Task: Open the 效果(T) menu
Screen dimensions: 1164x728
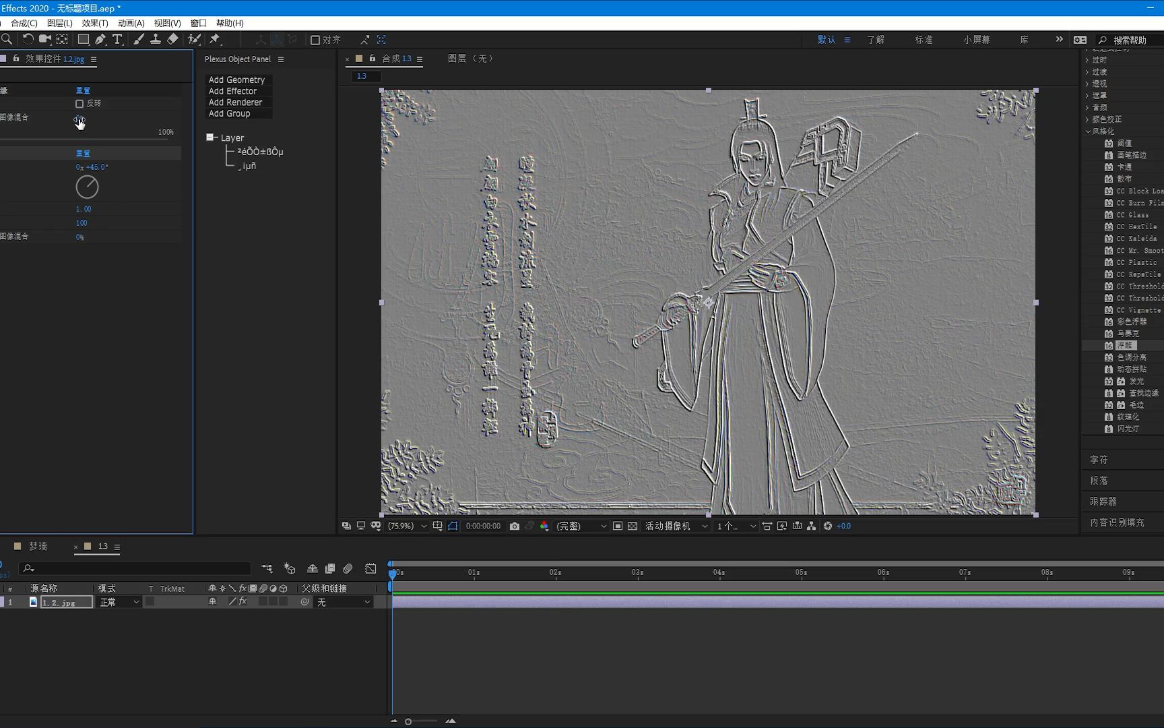Action: click(x=95, y=23)
